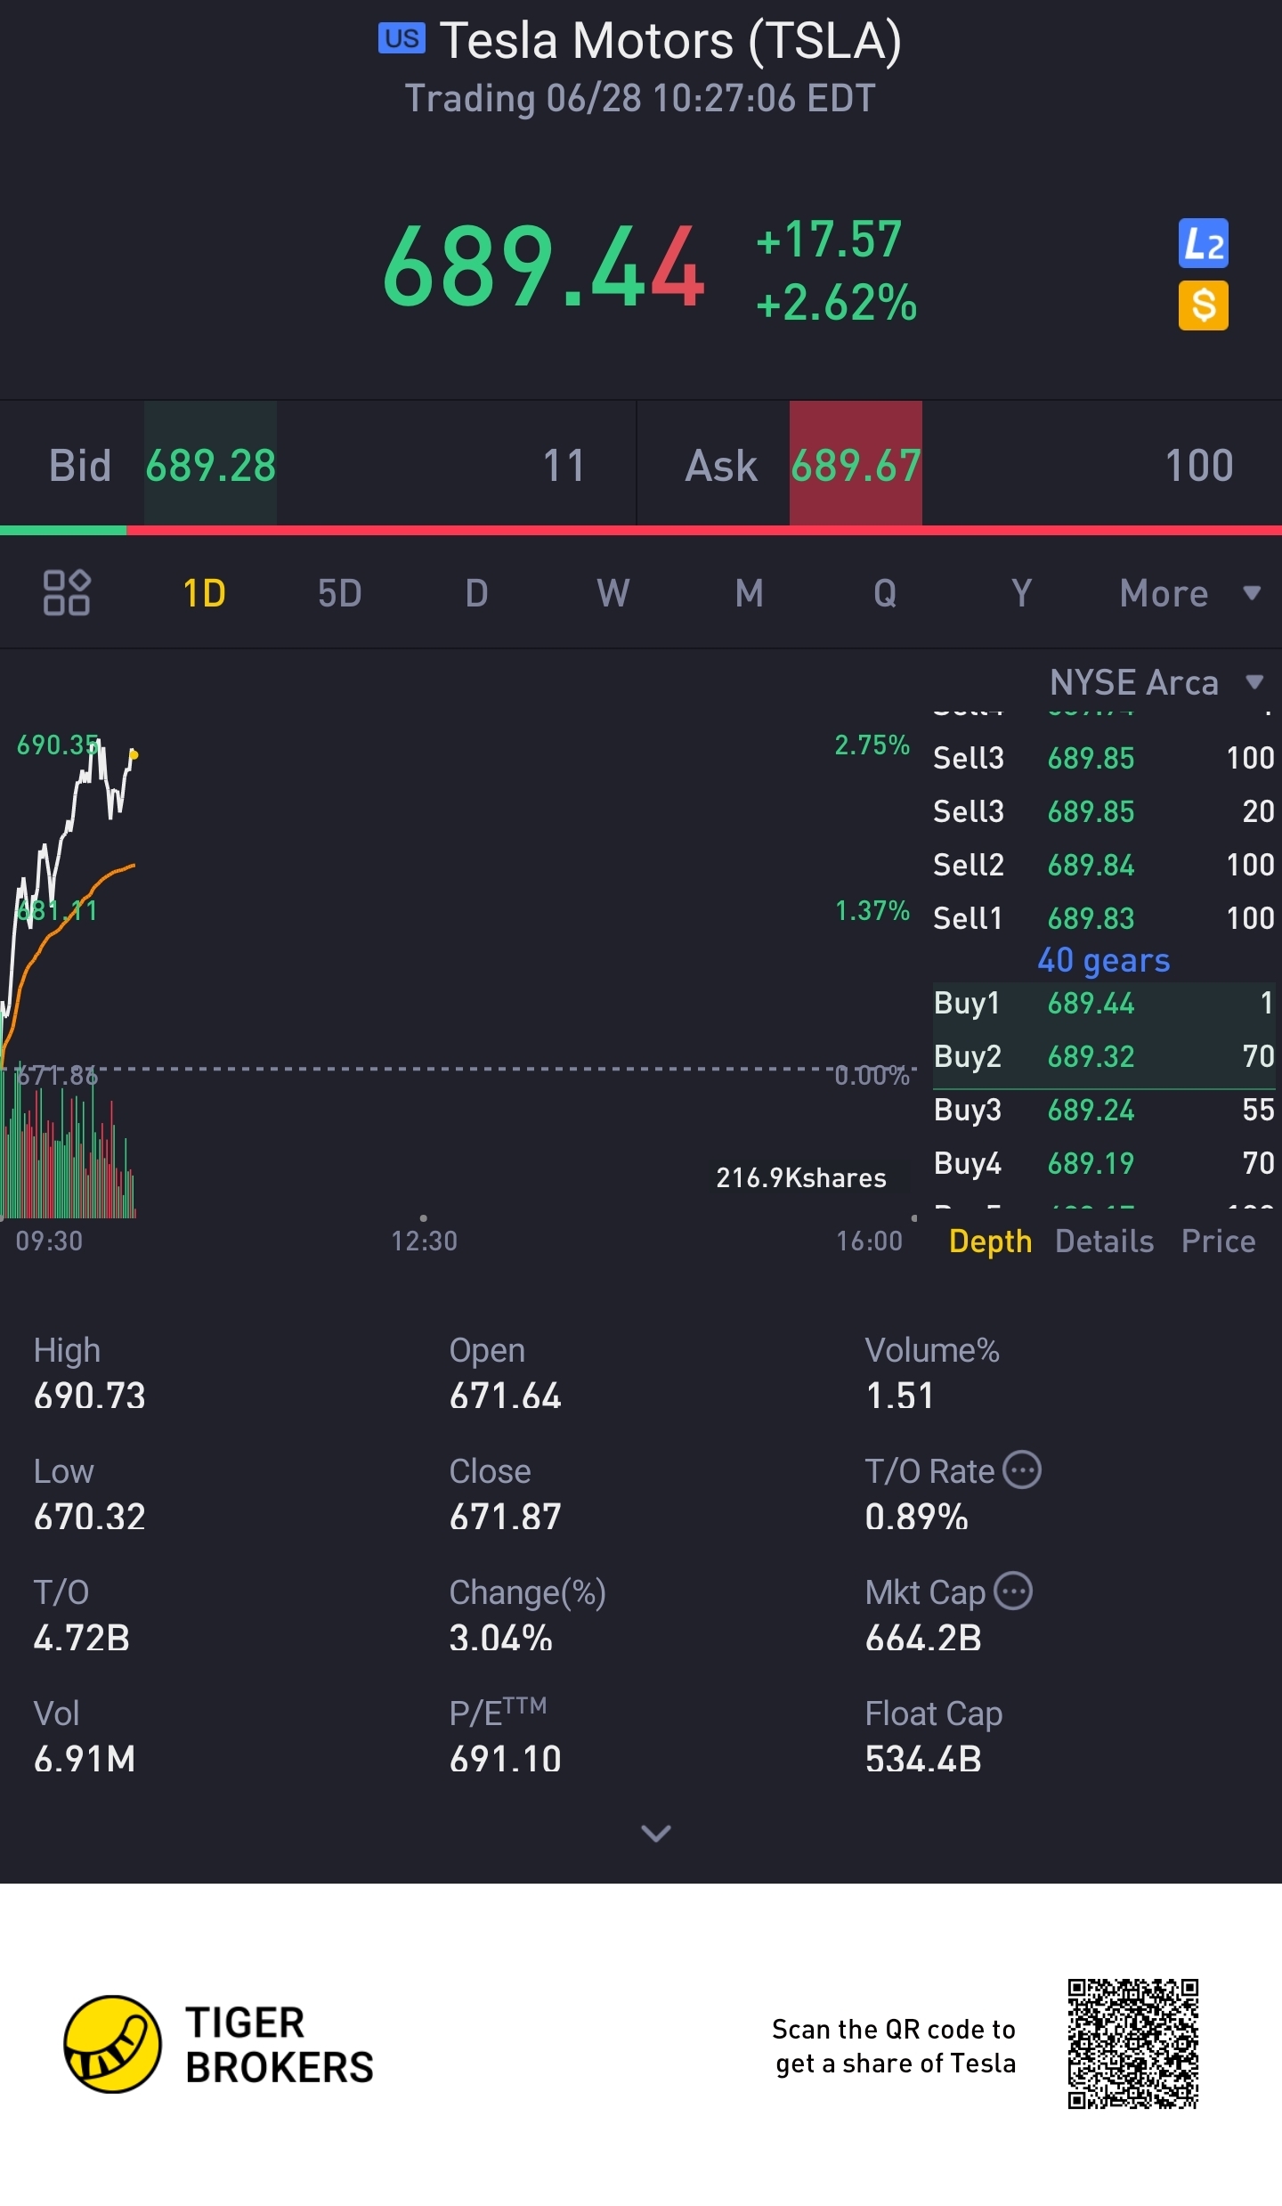The height and width of the screenshot is (2206, 1282).
Task: Switch to the Y yearly chart tab
Action: tap(1021, 593)
